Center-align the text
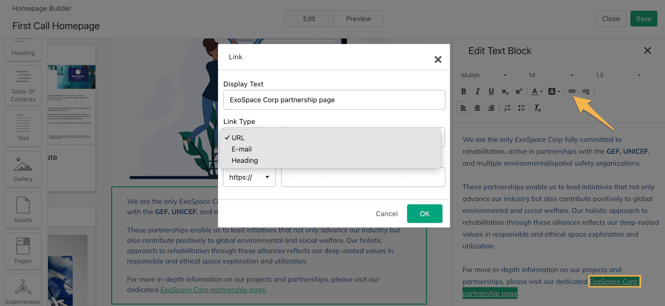665x306 pixels. (477, 108)
